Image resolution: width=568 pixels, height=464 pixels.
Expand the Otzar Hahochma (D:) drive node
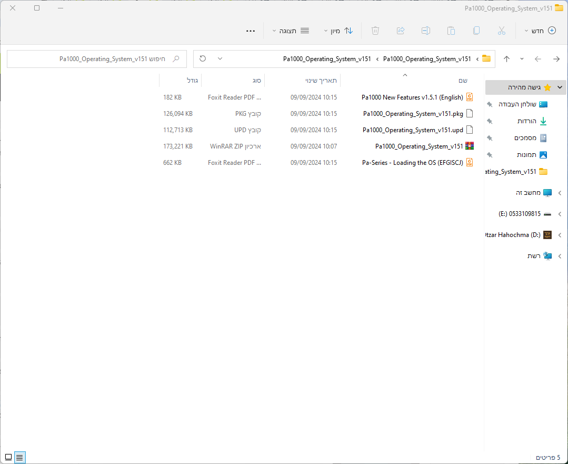pyautogui.click(x=560, y=235)
